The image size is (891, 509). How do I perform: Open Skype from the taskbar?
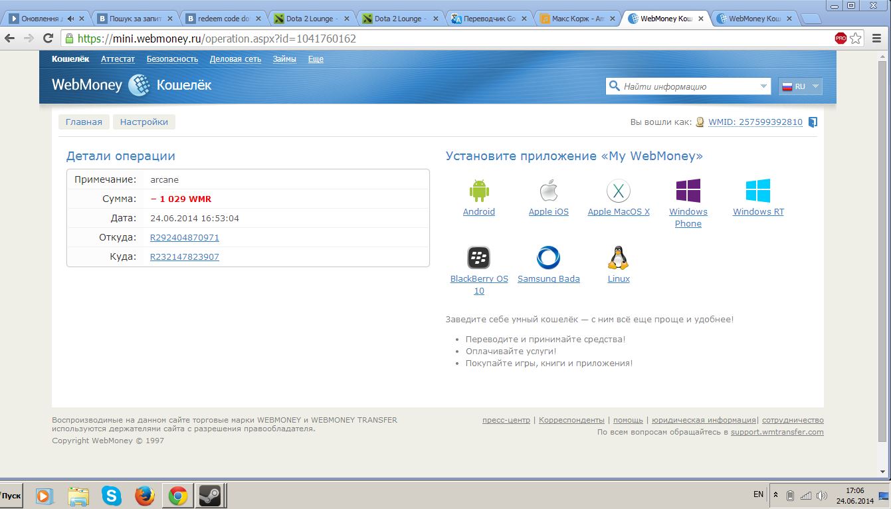112,496
